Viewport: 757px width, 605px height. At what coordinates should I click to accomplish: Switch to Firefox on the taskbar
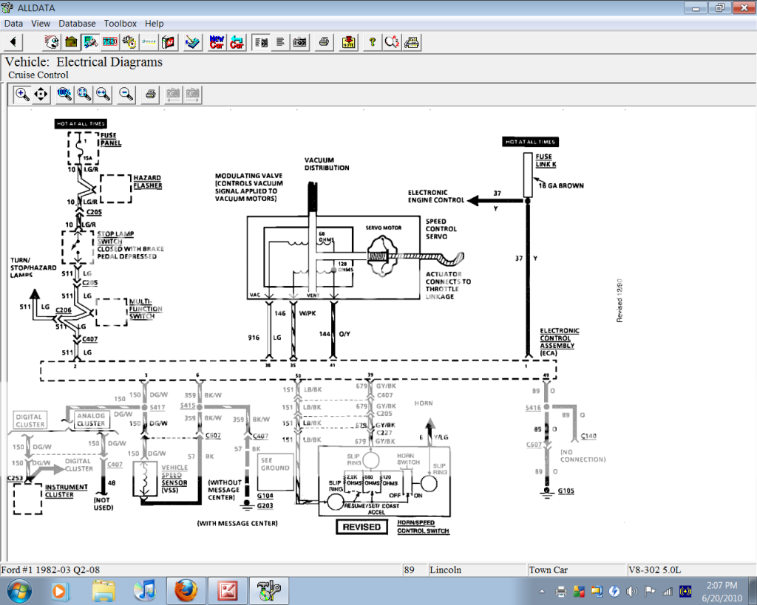tap(186, 591)
